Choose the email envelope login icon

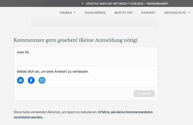(x=42, y=80)
